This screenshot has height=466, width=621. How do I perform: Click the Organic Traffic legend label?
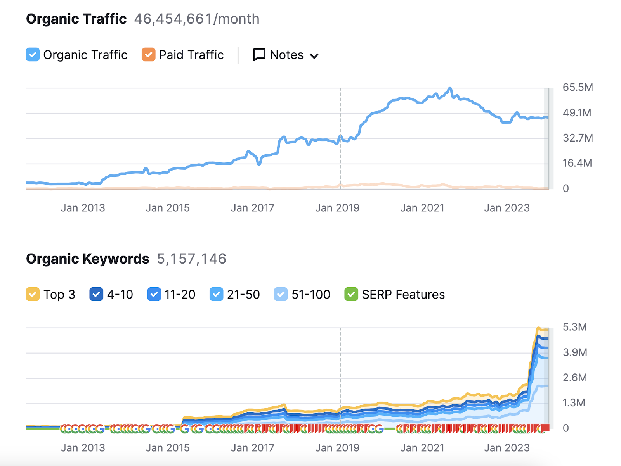click(x=85, y=55)
